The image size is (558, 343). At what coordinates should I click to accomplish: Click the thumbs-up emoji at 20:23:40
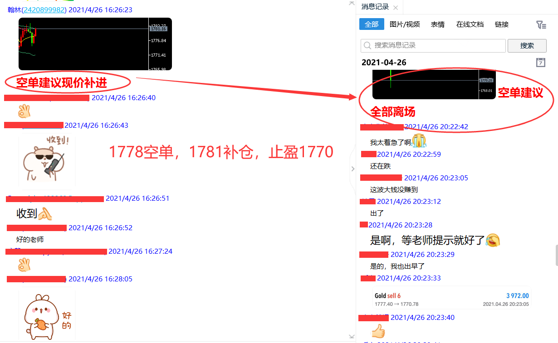tap(378, 331)
